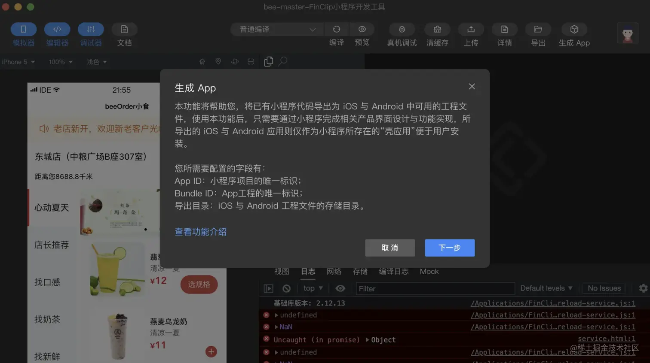Open the 调试器 debugger
650x363 pixels.
[91, 34]
